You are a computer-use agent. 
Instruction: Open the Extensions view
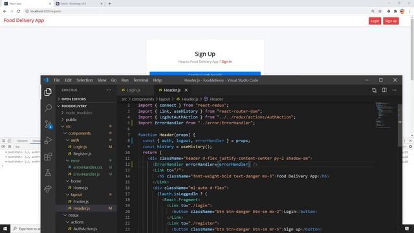click(48, 157)
